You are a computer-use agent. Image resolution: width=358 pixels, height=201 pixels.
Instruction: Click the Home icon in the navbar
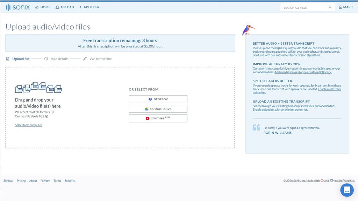(x=36, y=7)
